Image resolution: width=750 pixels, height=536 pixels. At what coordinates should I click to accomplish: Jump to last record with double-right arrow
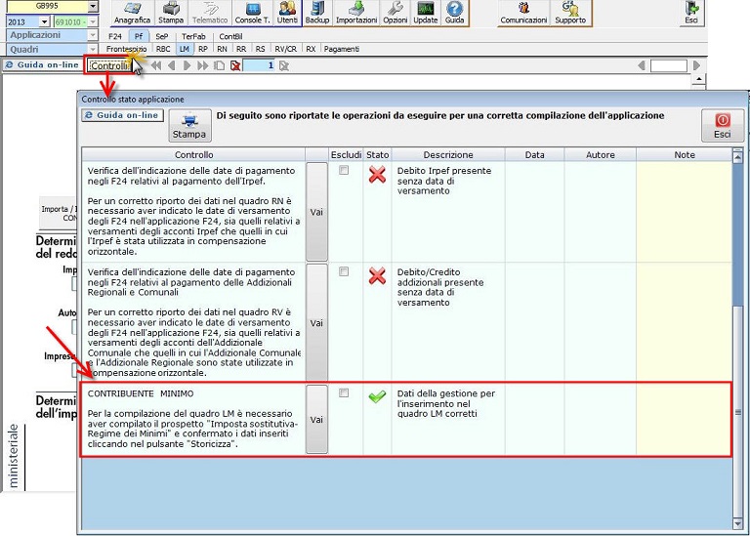click(203, 66)
